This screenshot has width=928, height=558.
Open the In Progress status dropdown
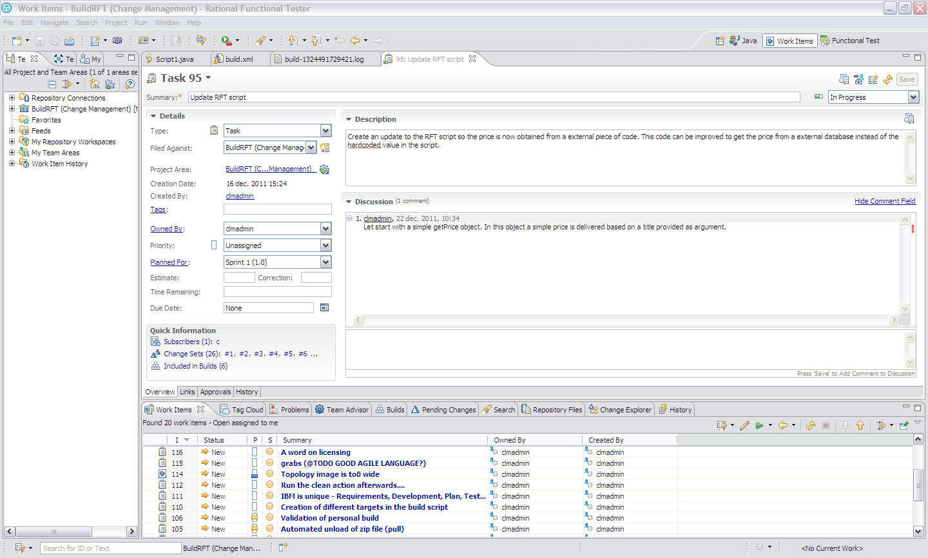click(913, 97)
